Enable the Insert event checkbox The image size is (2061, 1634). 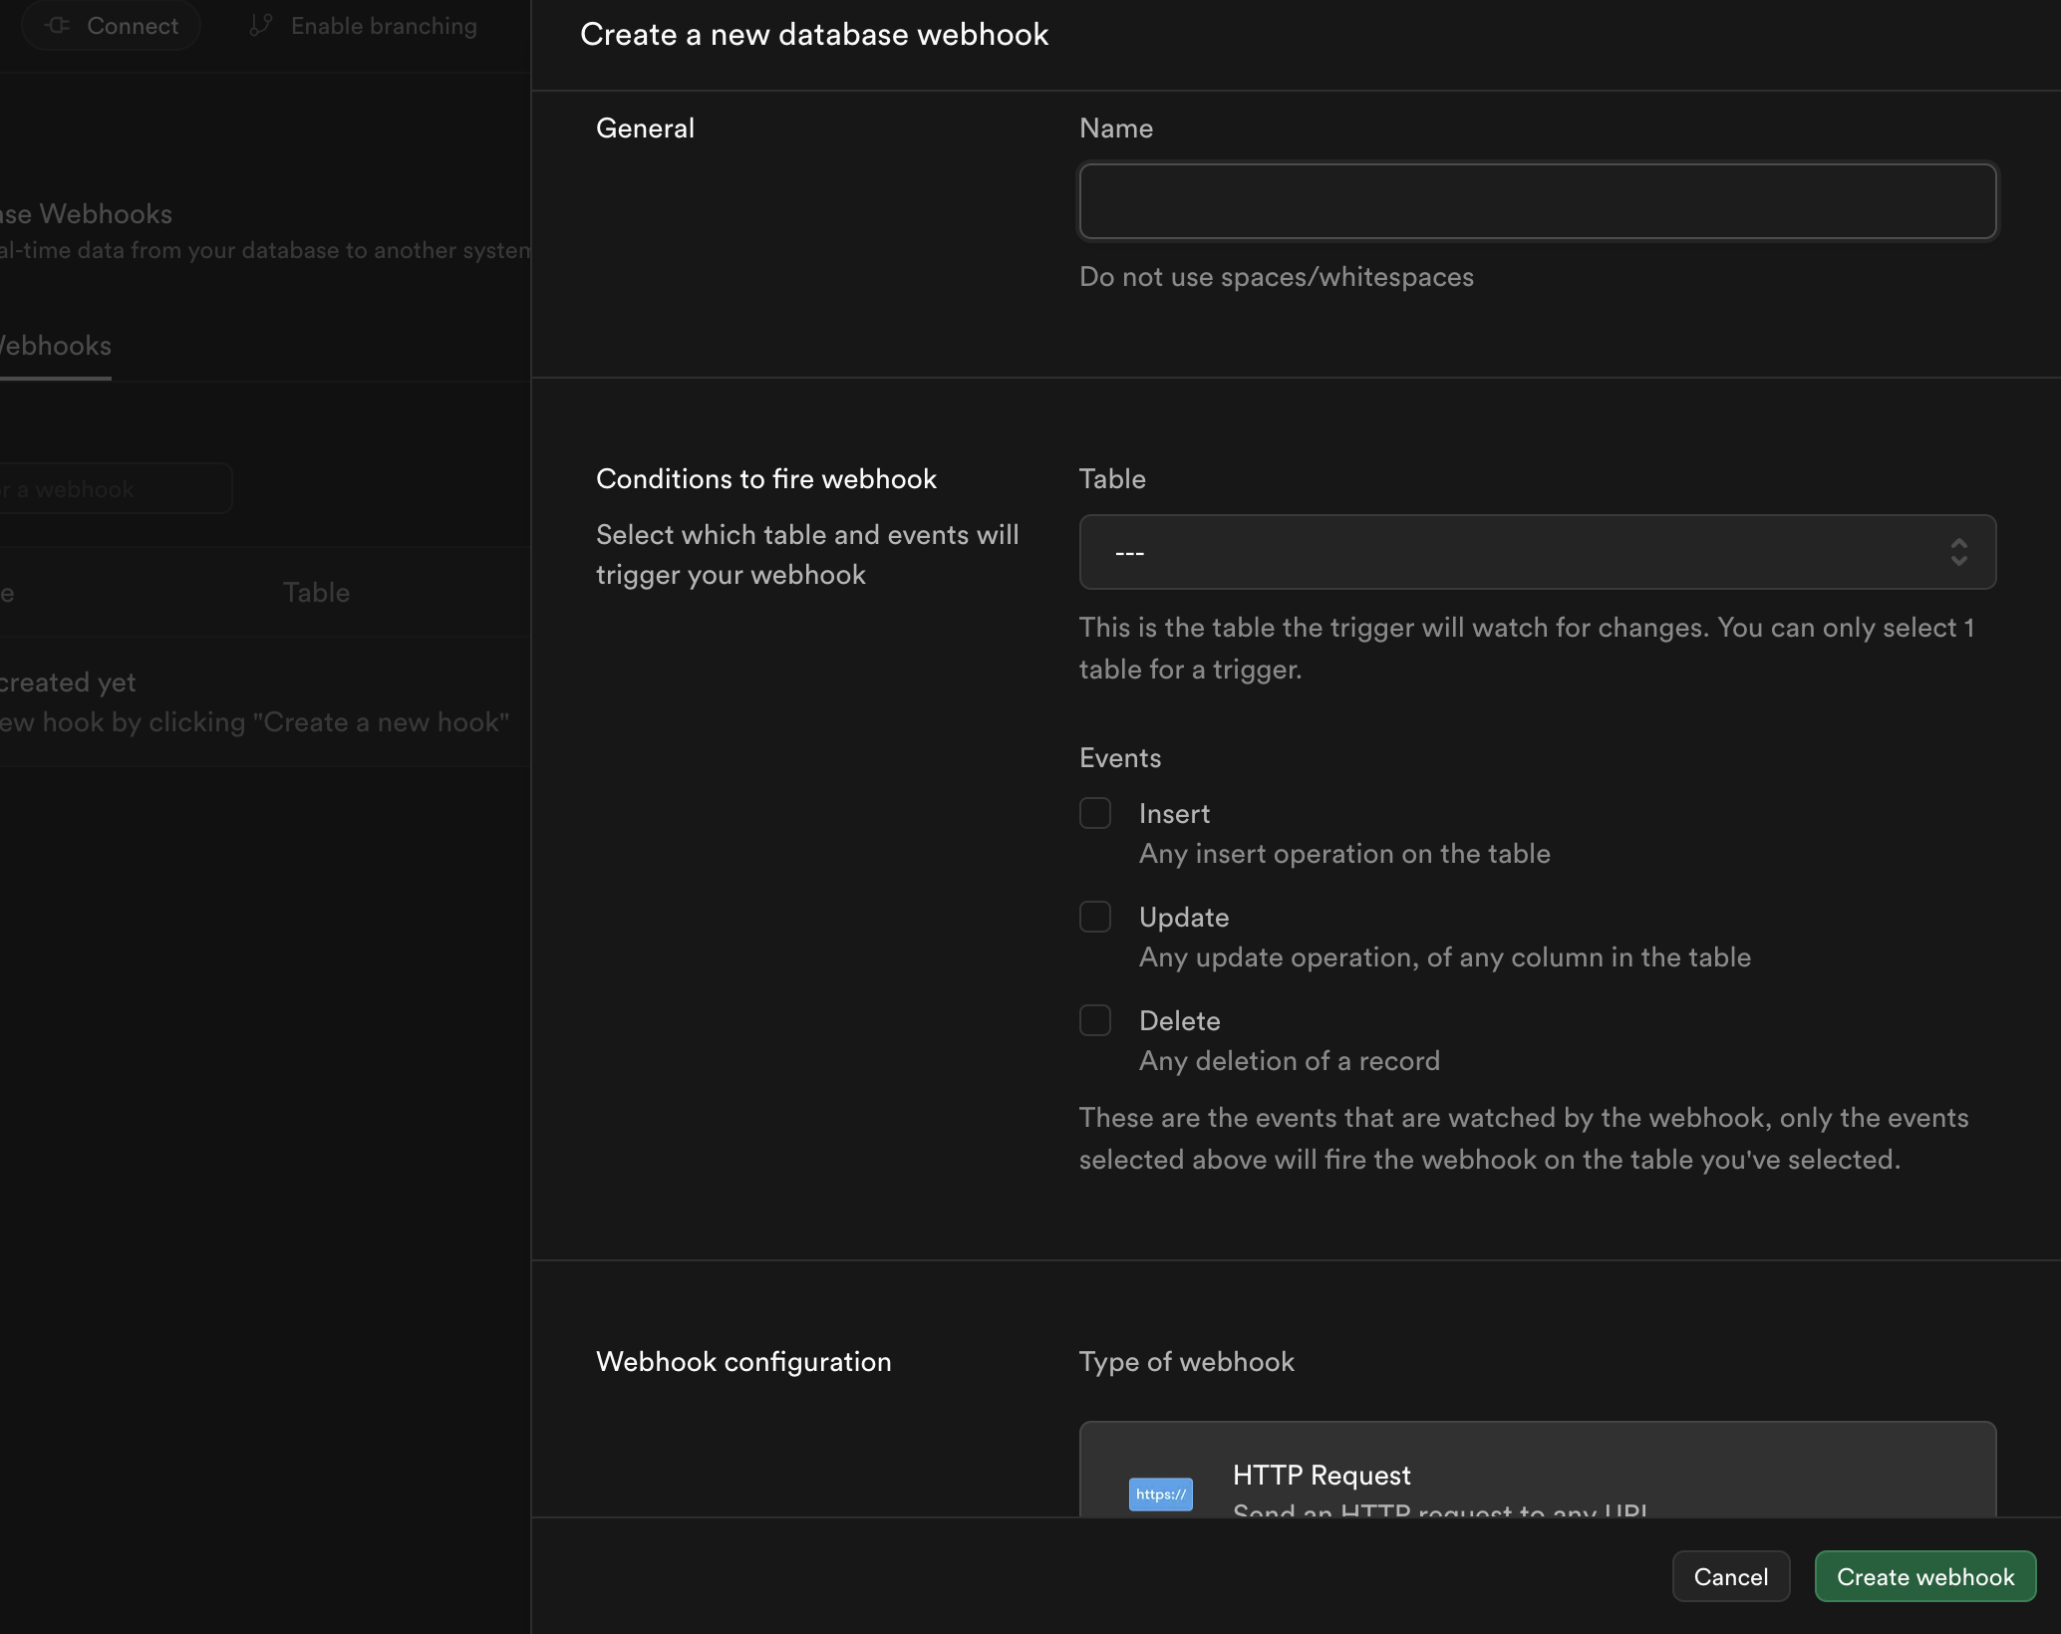point(1095,813)
